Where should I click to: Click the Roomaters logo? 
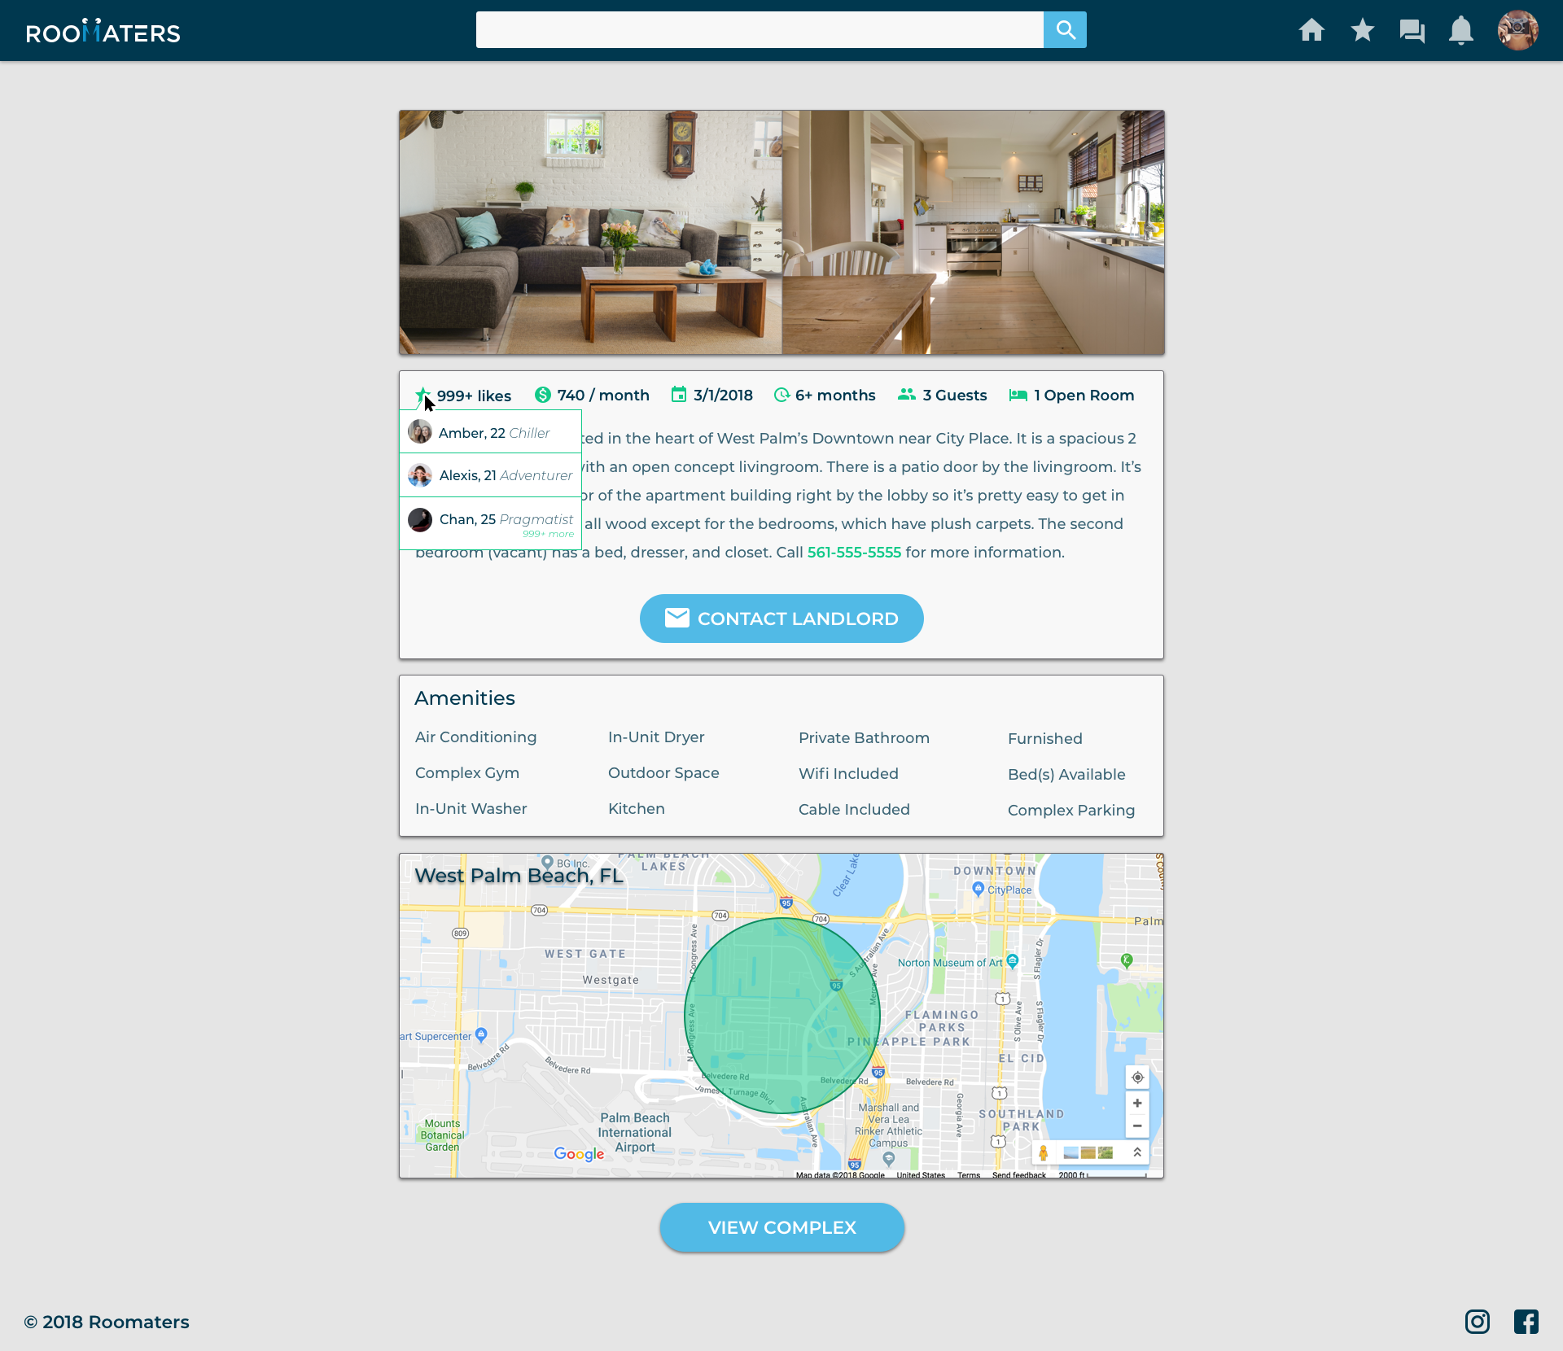pos(103,31)
